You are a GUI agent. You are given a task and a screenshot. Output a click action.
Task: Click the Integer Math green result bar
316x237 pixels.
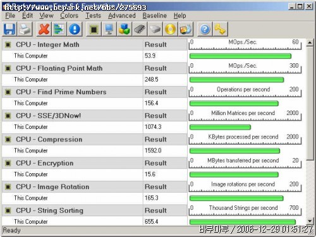[240, 56]
